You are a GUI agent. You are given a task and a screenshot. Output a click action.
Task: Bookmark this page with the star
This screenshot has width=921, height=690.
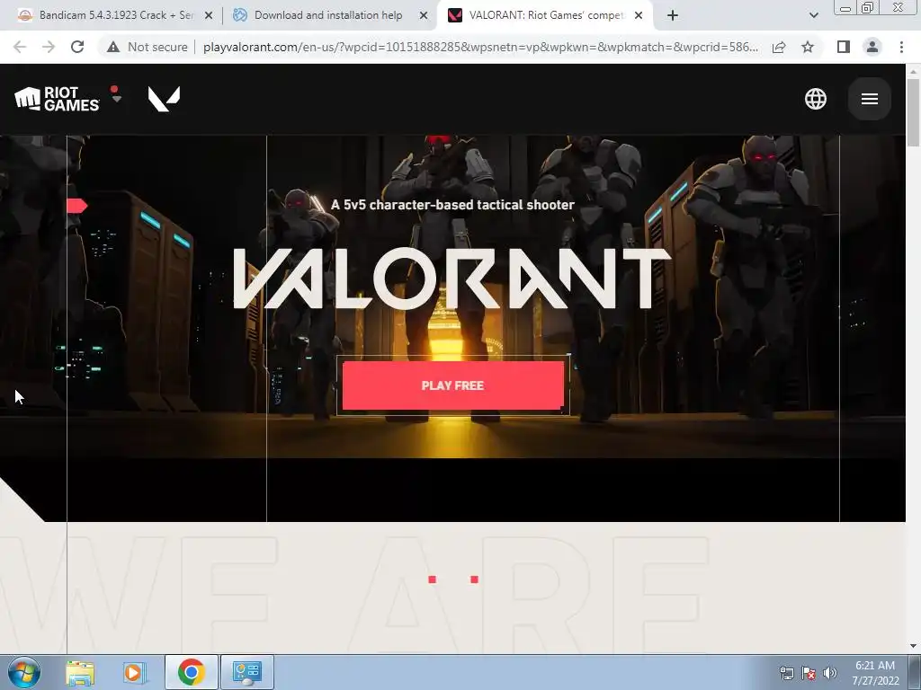click(808, 47)
